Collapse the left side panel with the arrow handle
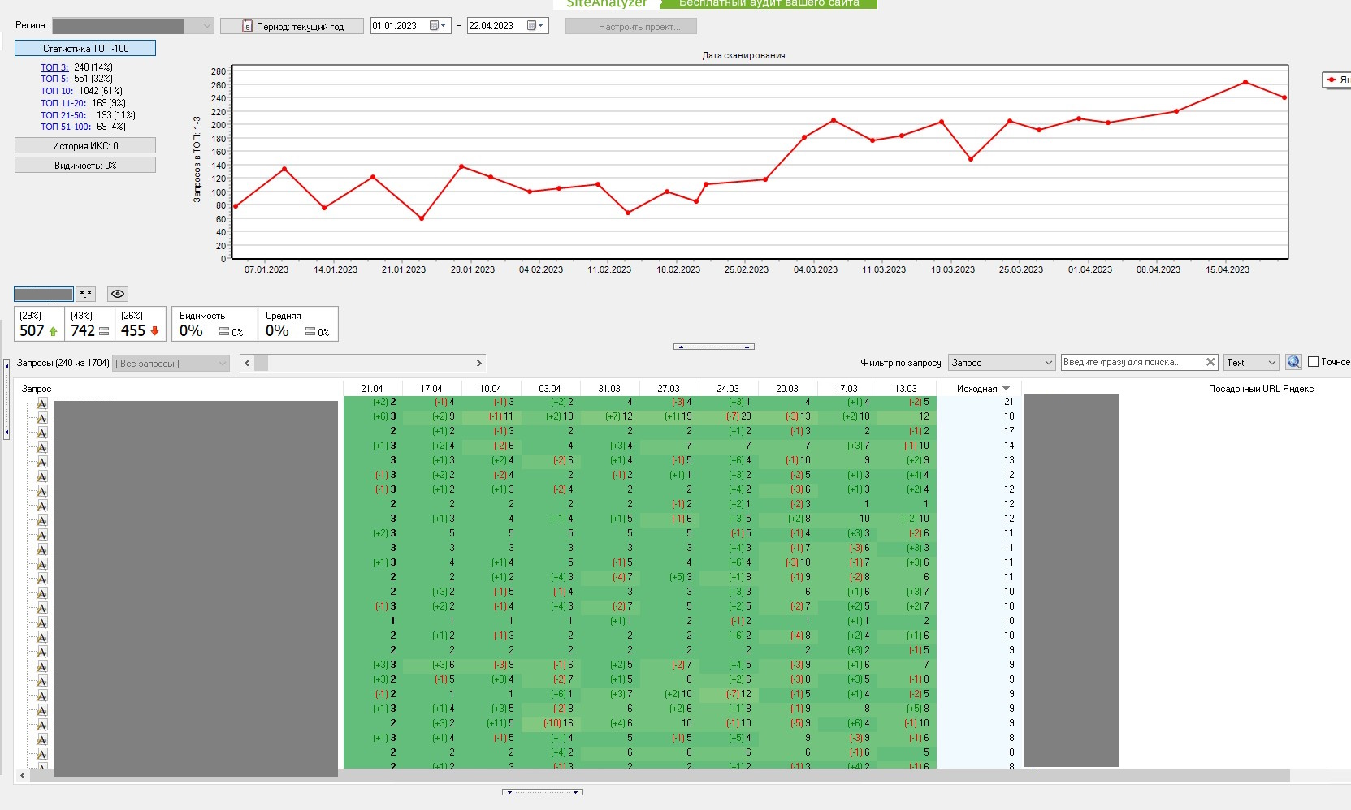Viewport: 1351px width, 810px height. pyautogui.click(x=6, y=399)
